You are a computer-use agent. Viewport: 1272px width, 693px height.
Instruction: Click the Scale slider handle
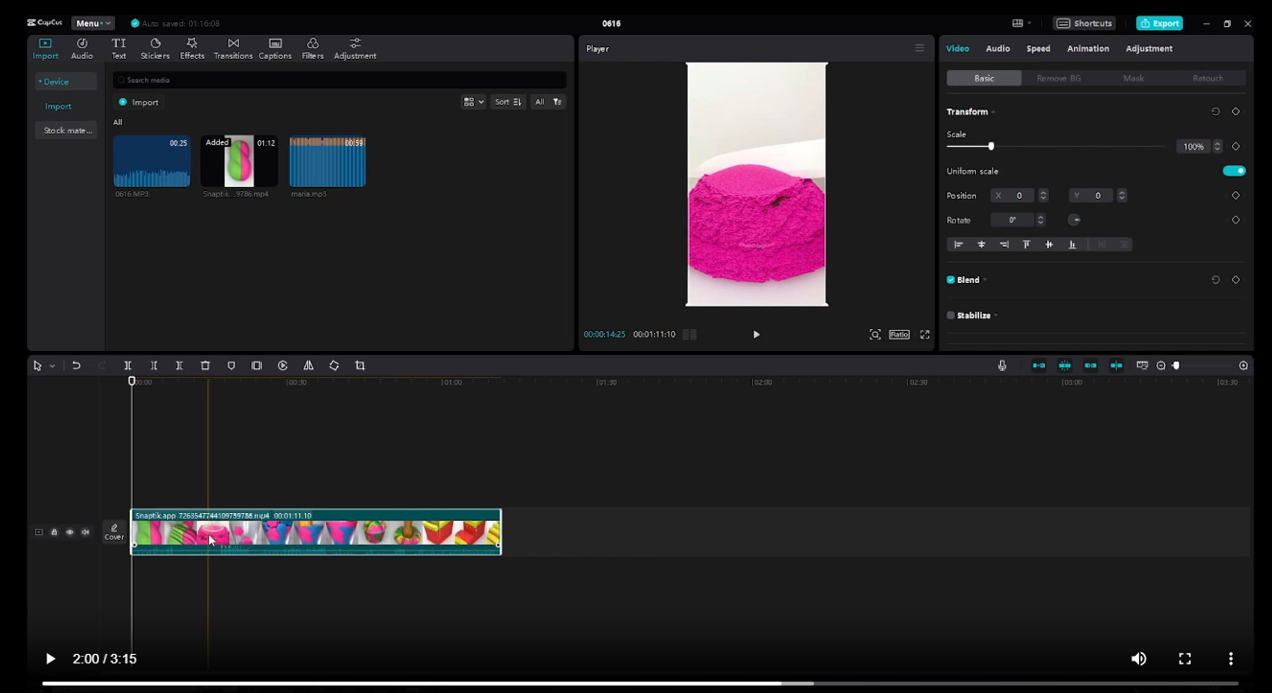click(991, 147)
